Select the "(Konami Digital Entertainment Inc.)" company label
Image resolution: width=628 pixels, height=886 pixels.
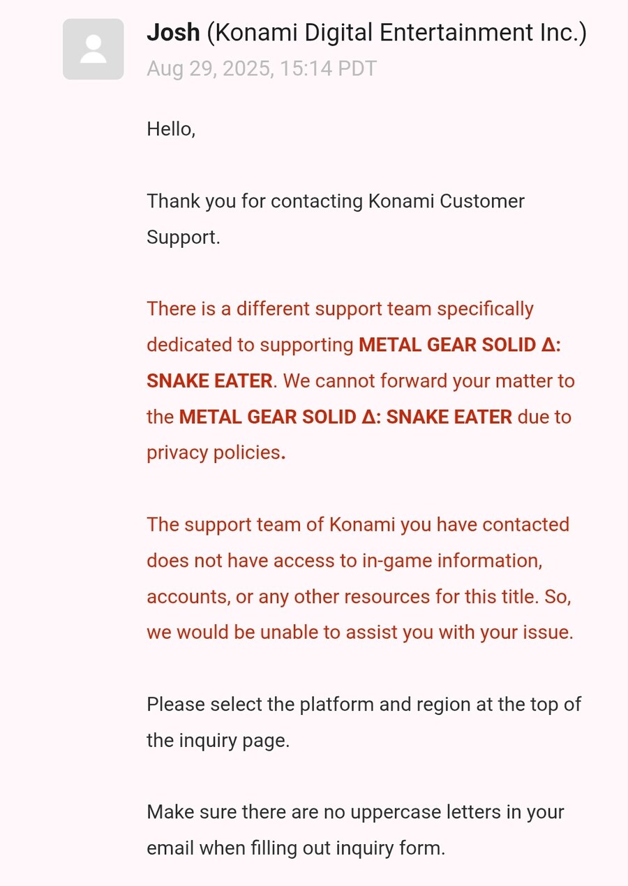pos(397,32)
